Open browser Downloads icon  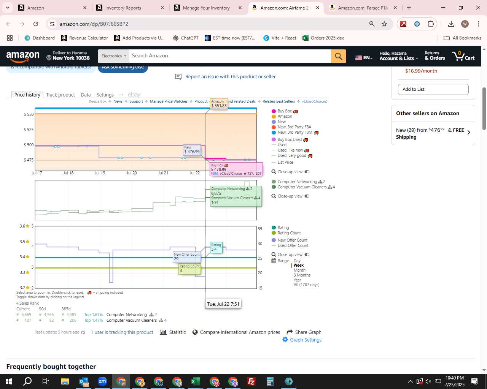pos(451,24)
